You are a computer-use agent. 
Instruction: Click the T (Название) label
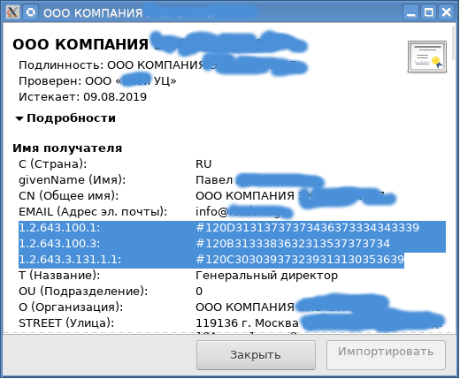tap(59, 276)
